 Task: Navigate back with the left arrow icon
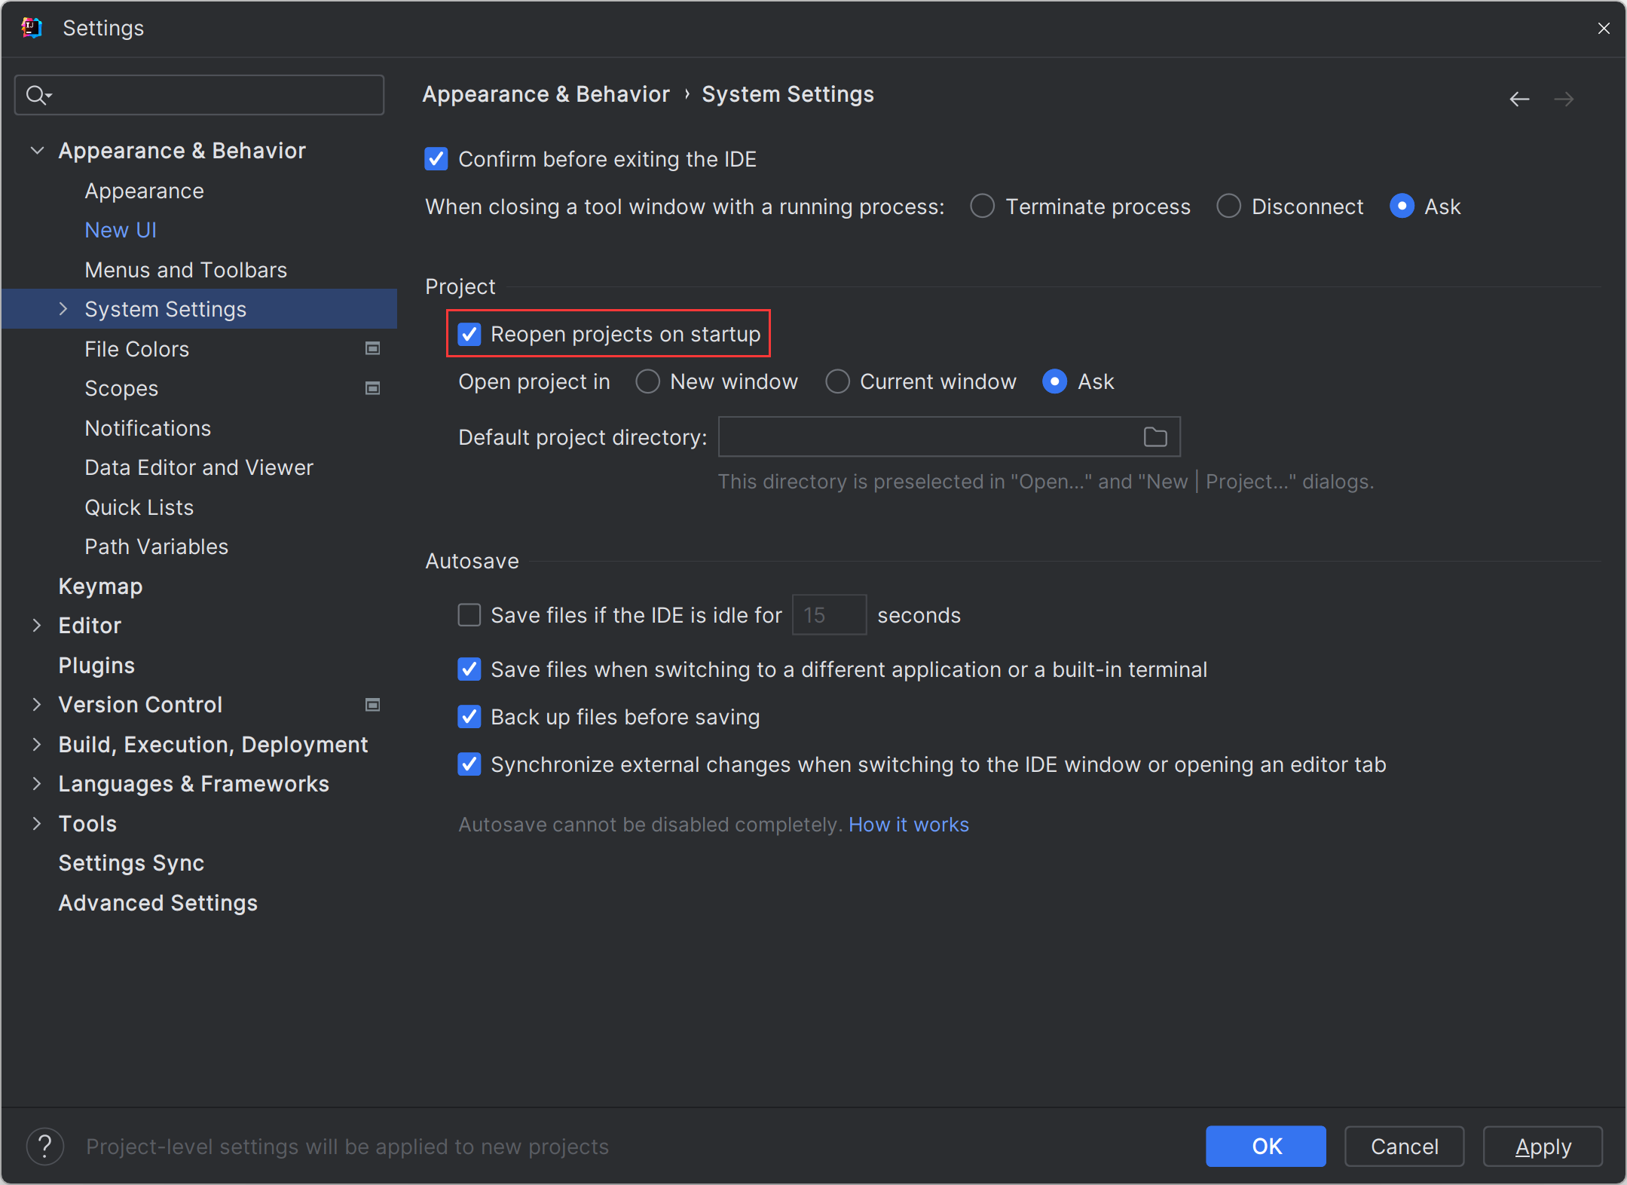[1519, 99]
